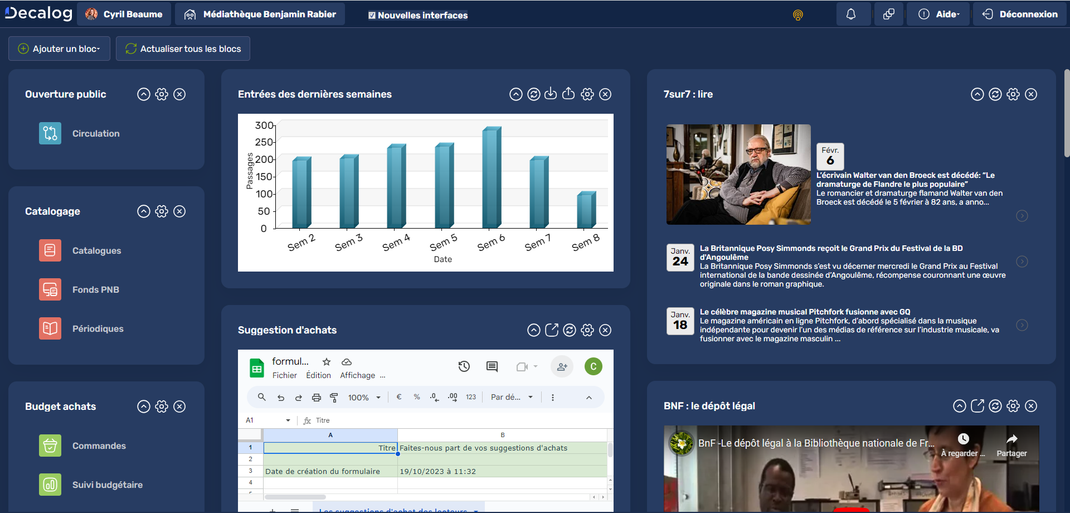This screenshot has width=1070, height=513.
Task: Click the Actualiser tous les blocs button
Action: (x=183, y=49)
